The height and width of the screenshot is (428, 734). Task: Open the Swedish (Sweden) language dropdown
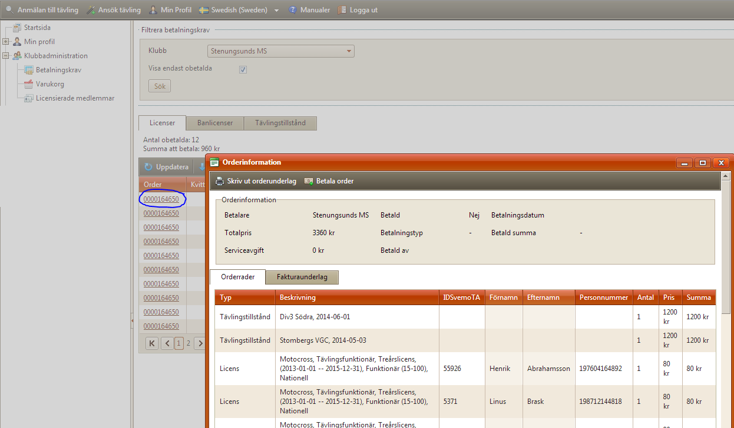click(x=239, y=10)
